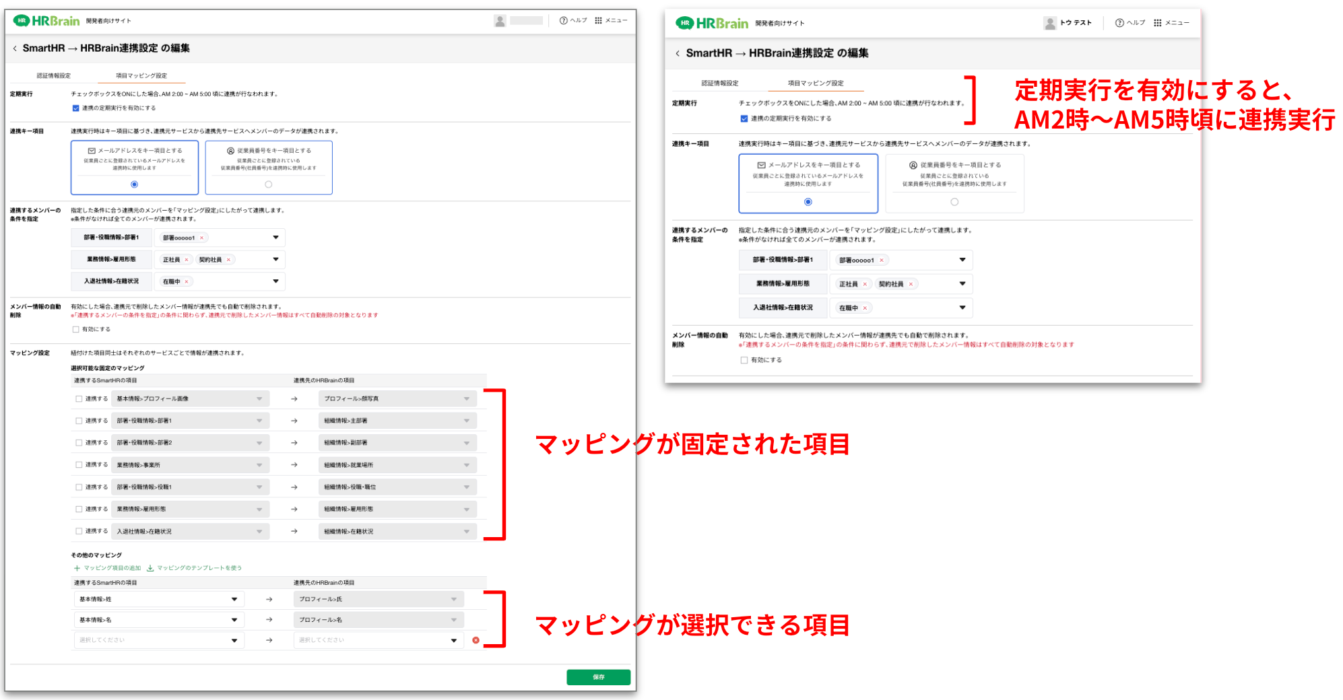Expand the 基本情報>名 source item dropdown
This screenshot has width=1343, height=700.
pyautogui.click(x=234, y=620)
